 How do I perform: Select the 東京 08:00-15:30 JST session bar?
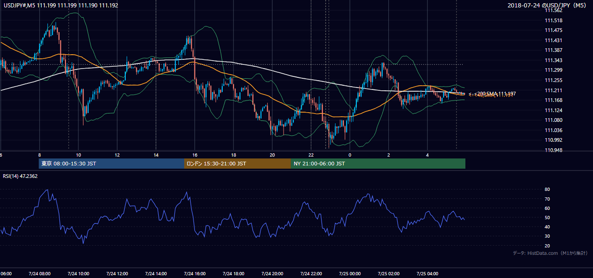pos(111,164)
